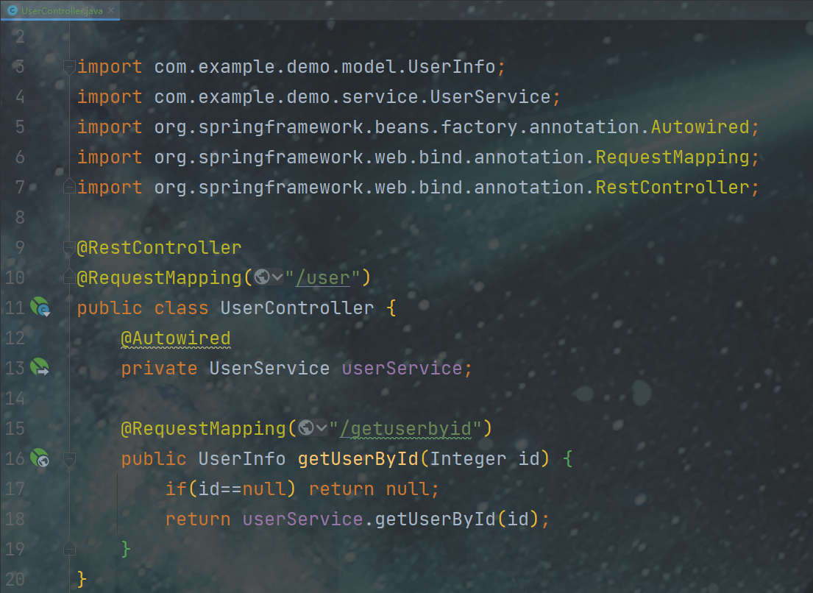Click line number 20 in the gutter
Viewport: 813px width, 593px height.
pyautogui.click(x=15, y=579)
